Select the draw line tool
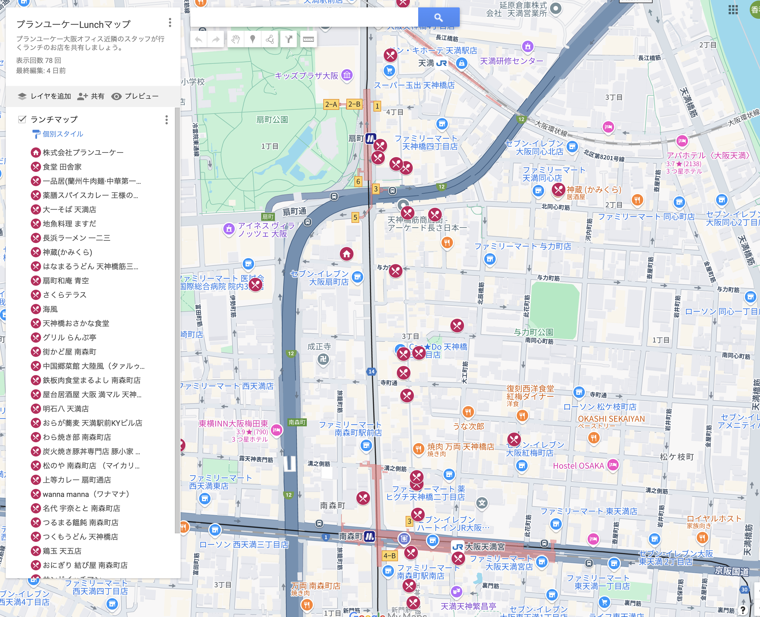760x617 pixels. pos(270,39)
